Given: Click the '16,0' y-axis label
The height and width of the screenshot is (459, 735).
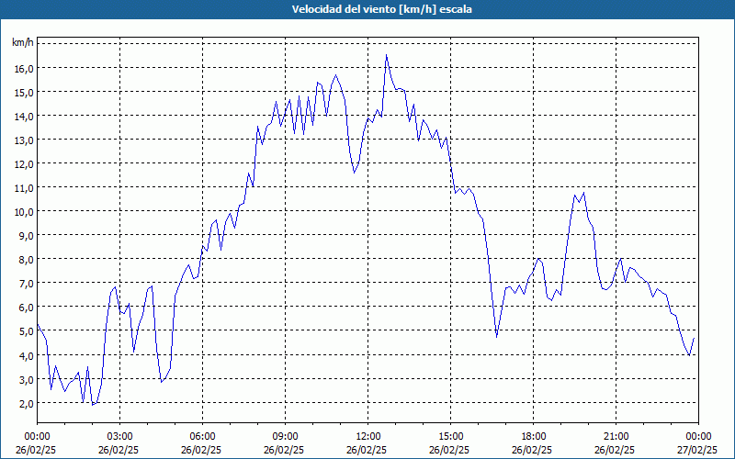Looking at the screenshot, I should 25,68.
